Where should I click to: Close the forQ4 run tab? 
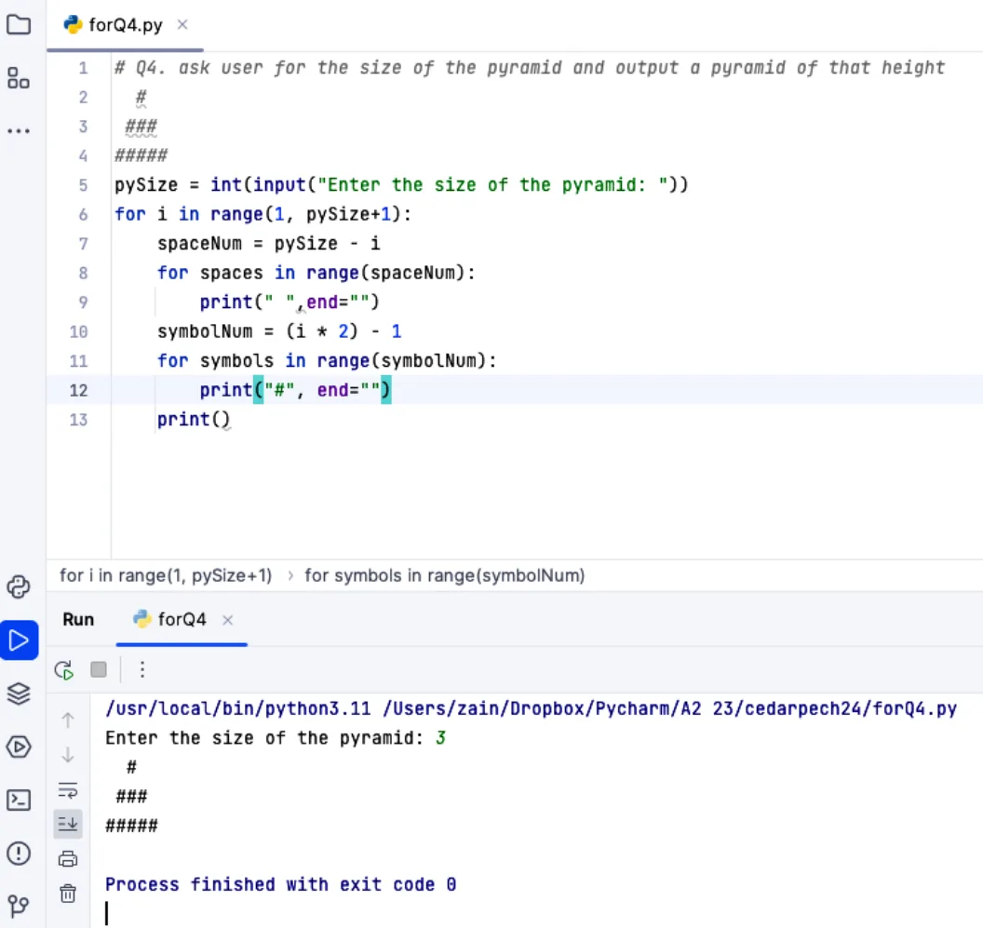tap(227, 620)
